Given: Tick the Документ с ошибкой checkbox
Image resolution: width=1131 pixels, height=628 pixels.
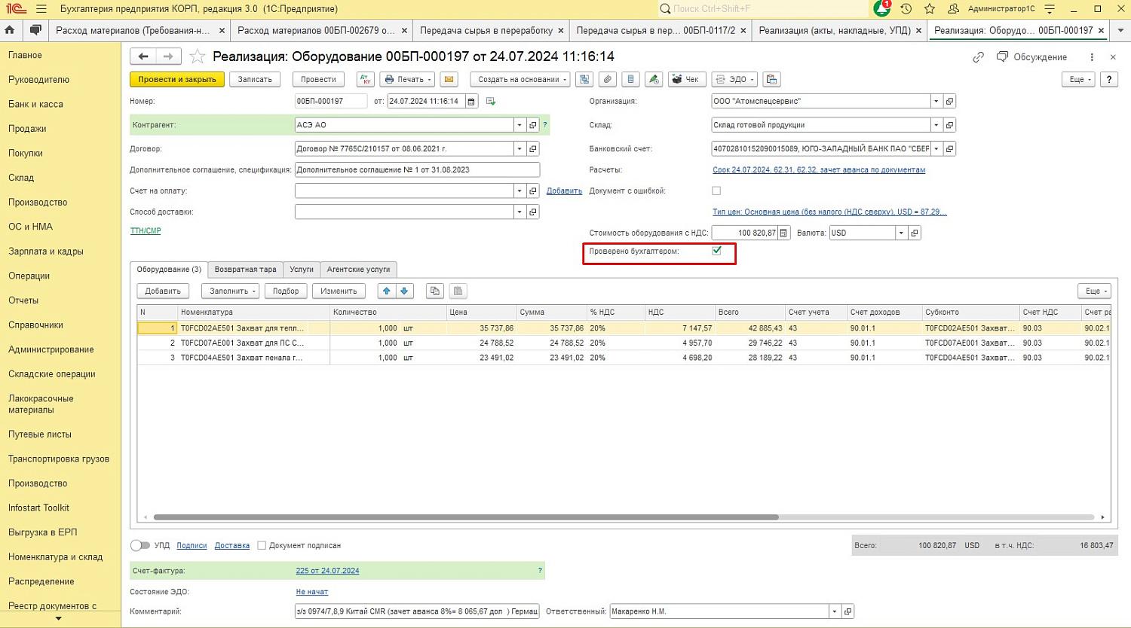Looking at the screenshot, I should [716, 191].
